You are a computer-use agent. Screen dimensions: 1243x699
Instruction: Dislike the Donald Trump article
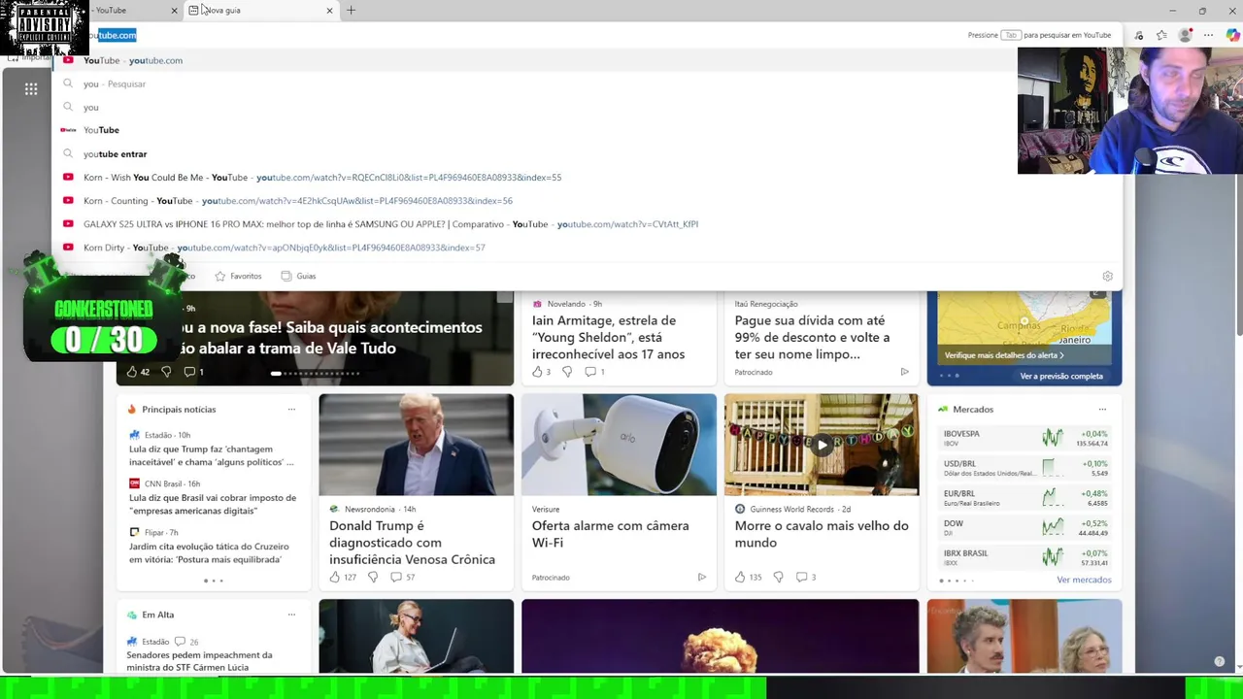[x=373, y=578]
